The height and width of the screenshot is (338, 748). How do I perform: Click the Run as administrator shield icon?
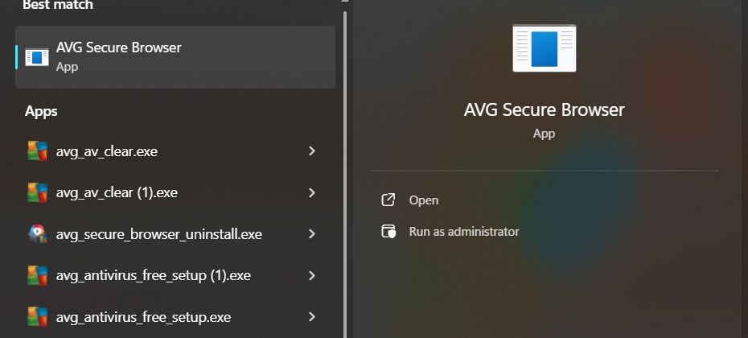(388, 232)
